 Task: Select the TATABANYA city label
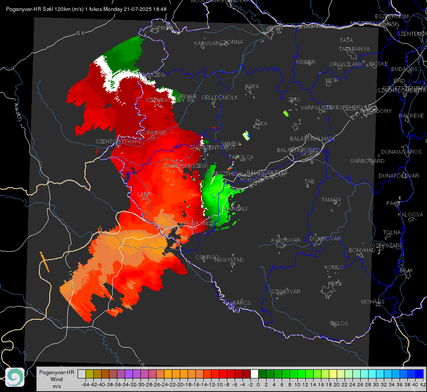pyautogui.click(x=354, y=49)
